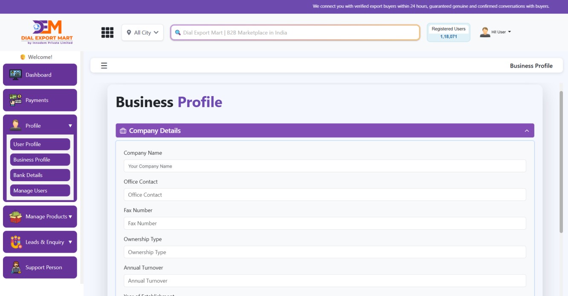The height and width of the screenshot is (296, 568).
Task: Select Business Profile submenu item
Action: tap(40, 159)
